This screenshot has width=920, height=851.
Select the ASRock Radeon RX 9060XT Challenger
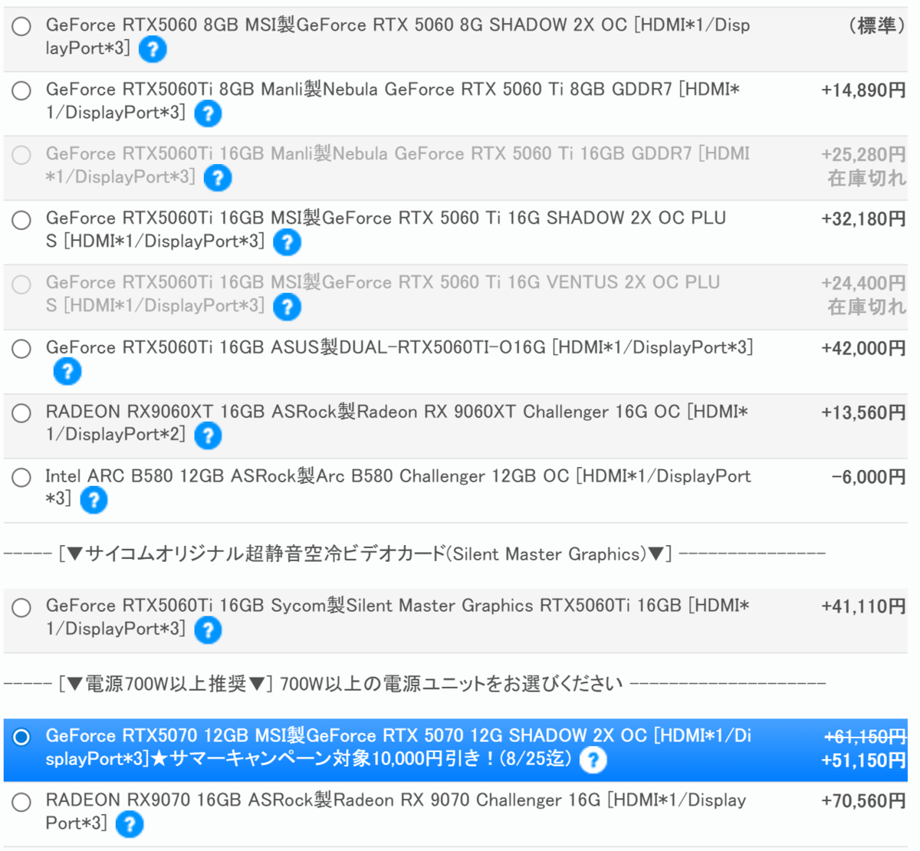click(21, 412)
